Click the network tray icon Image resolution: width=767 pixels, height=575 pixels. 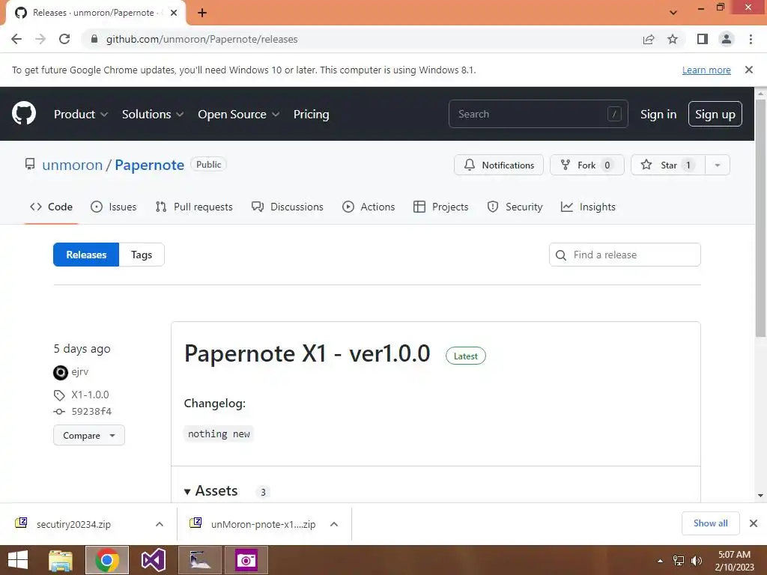tap(679, 561)
